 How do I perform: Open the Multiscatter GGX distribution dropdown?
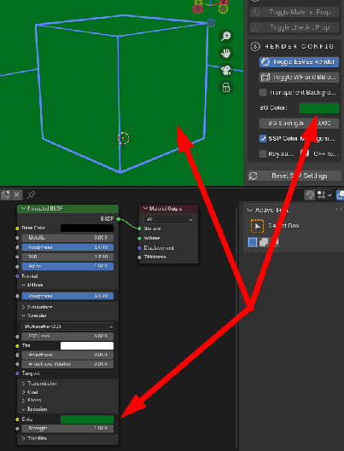tap(67, 327)
